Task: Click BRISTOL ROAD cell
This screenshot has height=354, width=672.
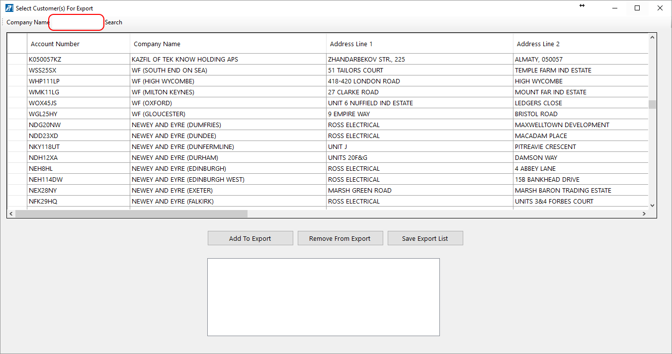Action: pos(581,114)
